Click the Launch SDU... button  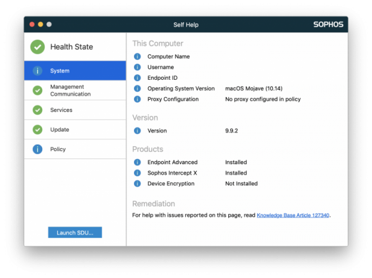[x=75, y=233]
